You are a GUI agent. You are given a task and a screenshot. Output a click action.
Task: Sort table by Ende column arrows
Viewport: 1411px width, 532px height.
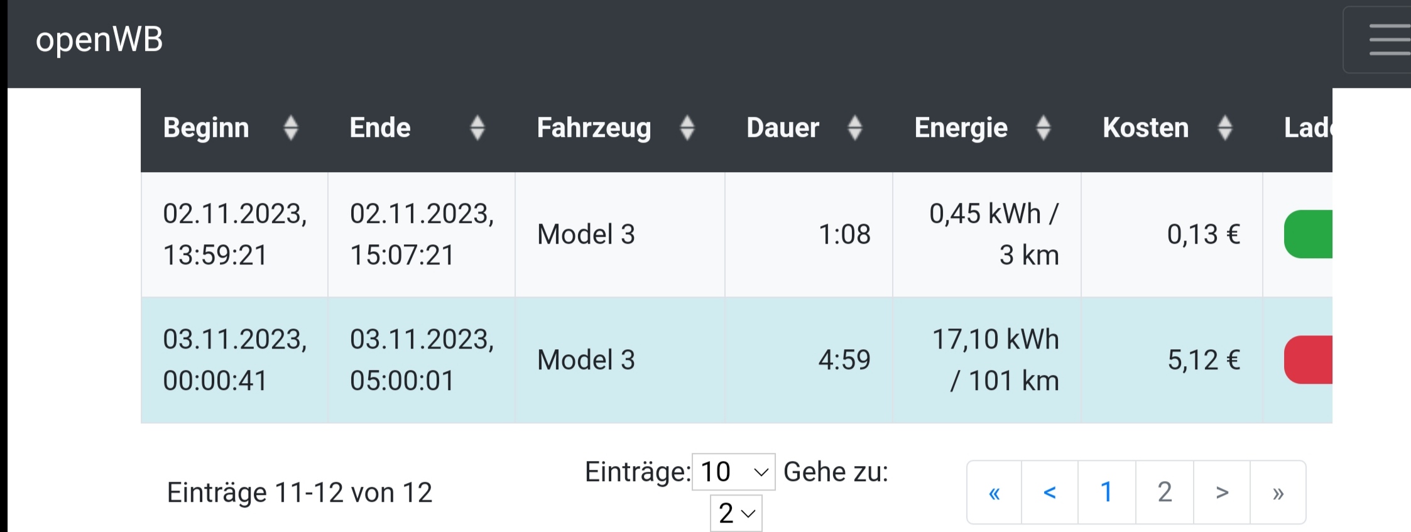point(477,128)
